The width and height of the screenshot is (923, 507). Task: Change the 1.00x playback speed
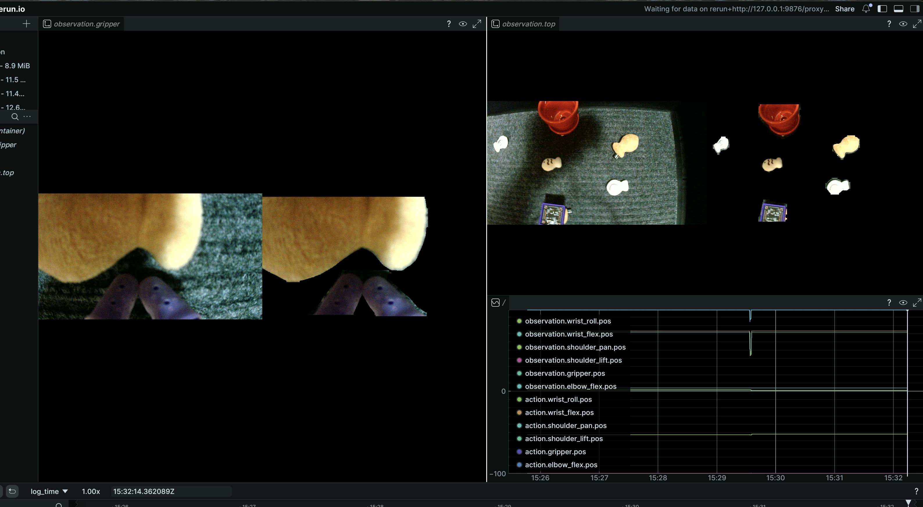tap(91, 491)
